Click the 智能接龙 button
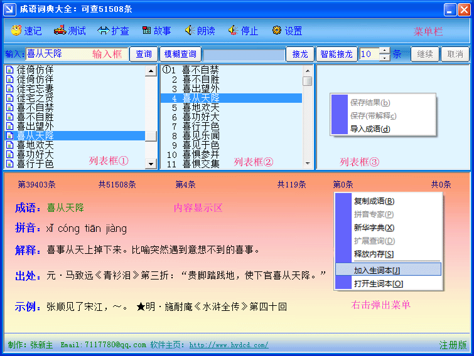 coord(336,55)
